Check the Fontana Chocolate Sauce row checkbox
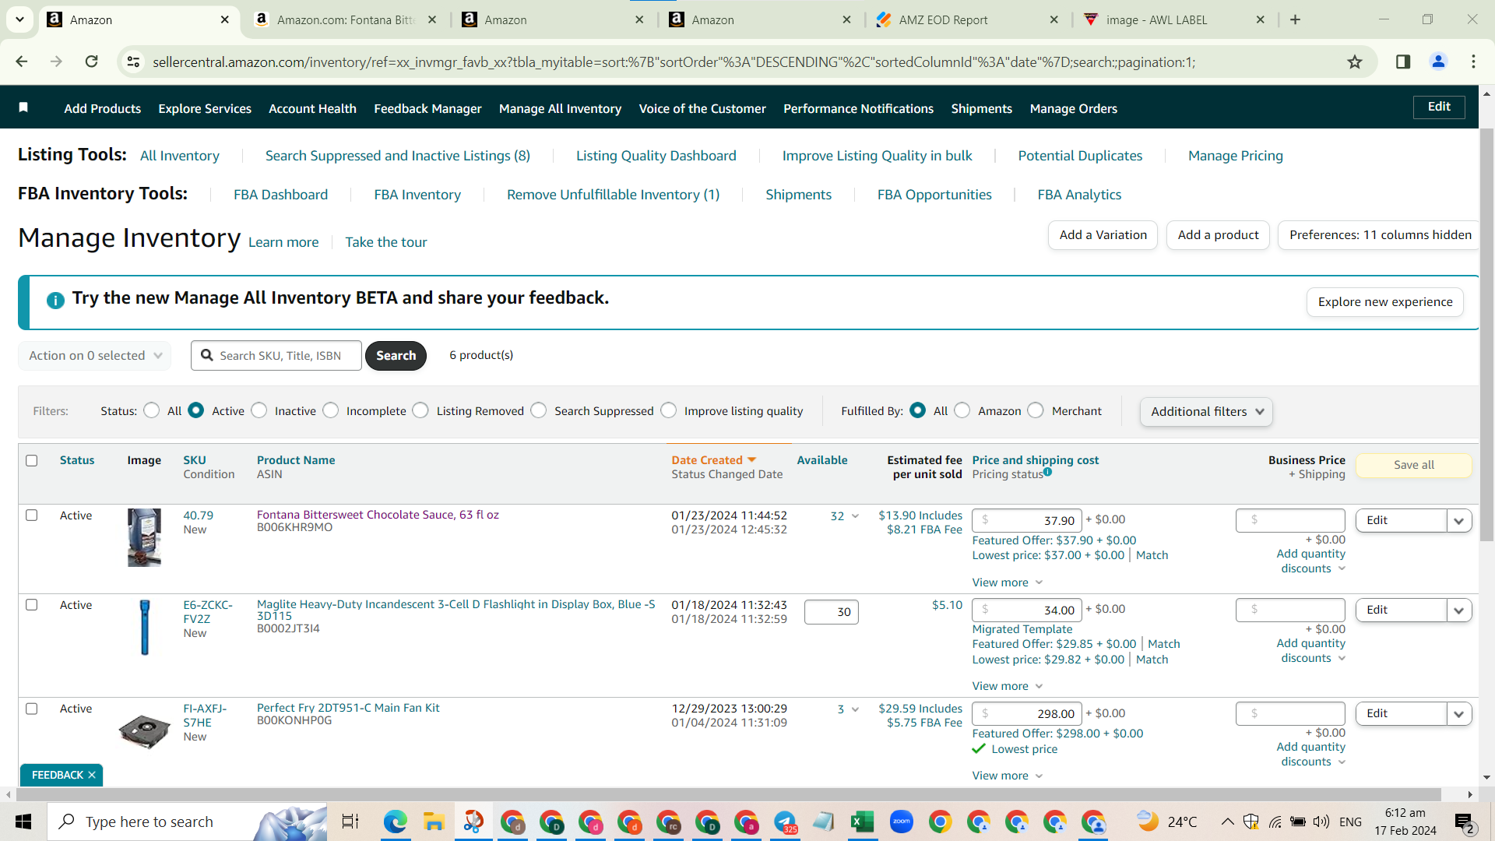Viewport: 1495px width, 841px height. click(32, 515)
